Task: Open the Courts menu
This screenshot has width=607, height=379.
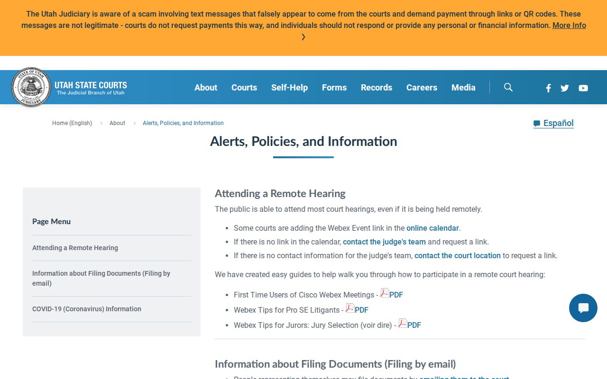Action: tap(244, 87)
